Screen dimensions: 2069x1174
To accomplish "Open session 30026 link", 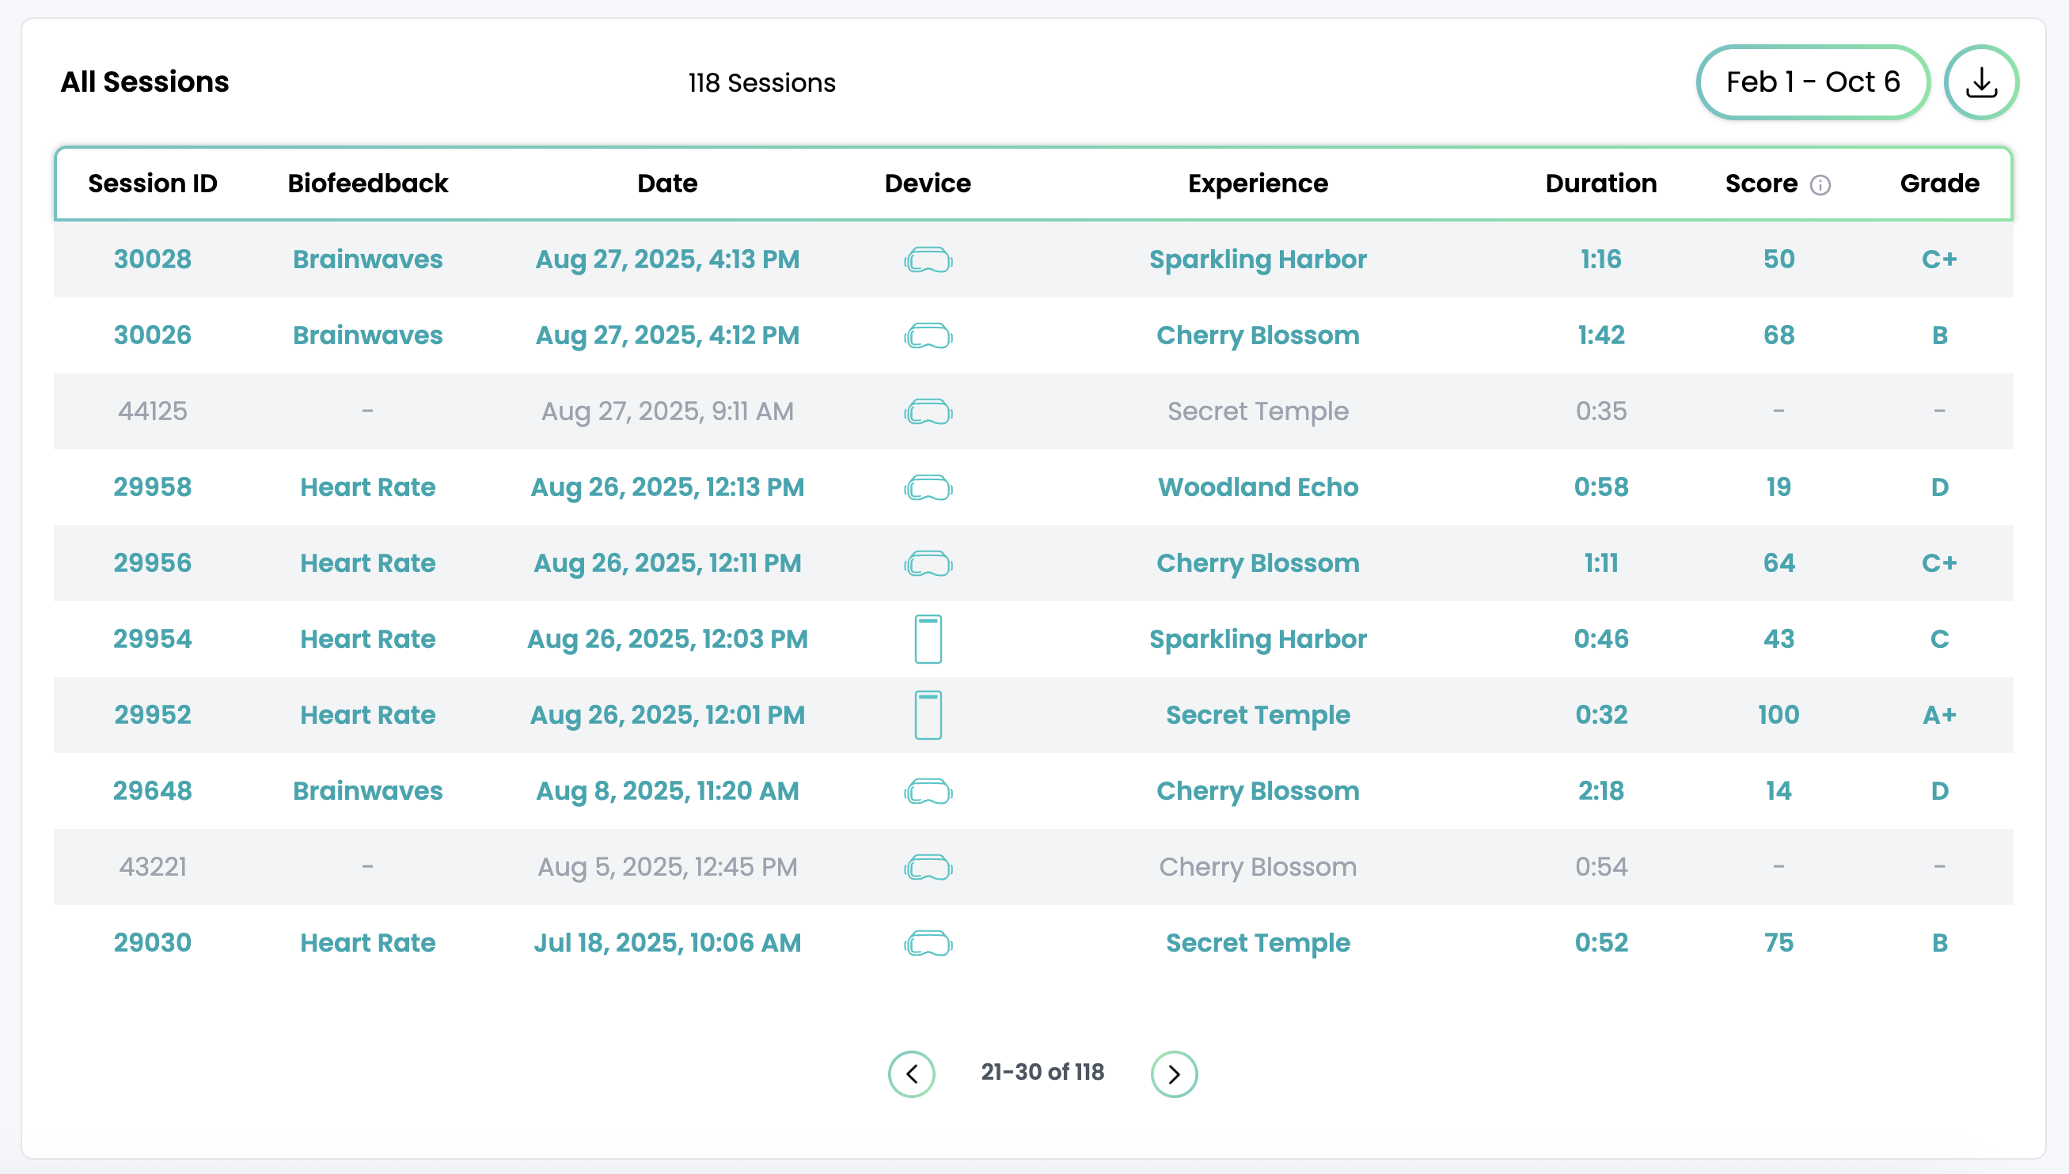I will [x=153, y=335].
